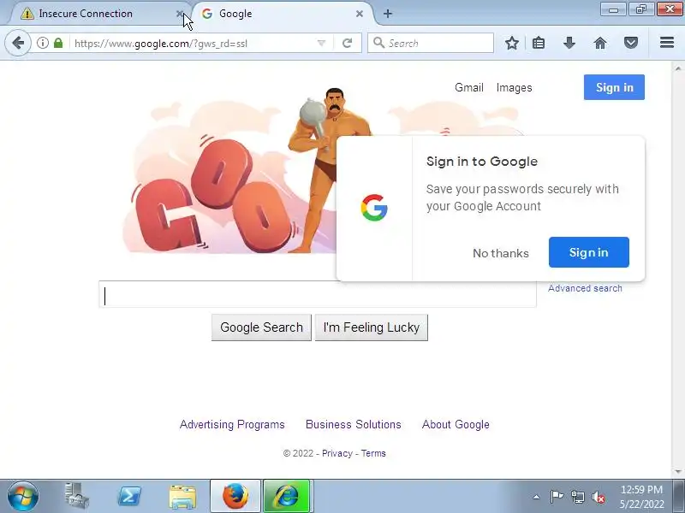
Task: Click the Show desktop strip beside the clock
Action: tap(679, 497)
